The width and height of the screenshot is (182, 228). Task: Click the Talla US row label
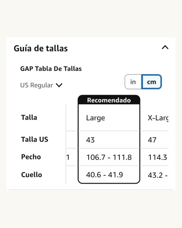click(x=35, y=140)
